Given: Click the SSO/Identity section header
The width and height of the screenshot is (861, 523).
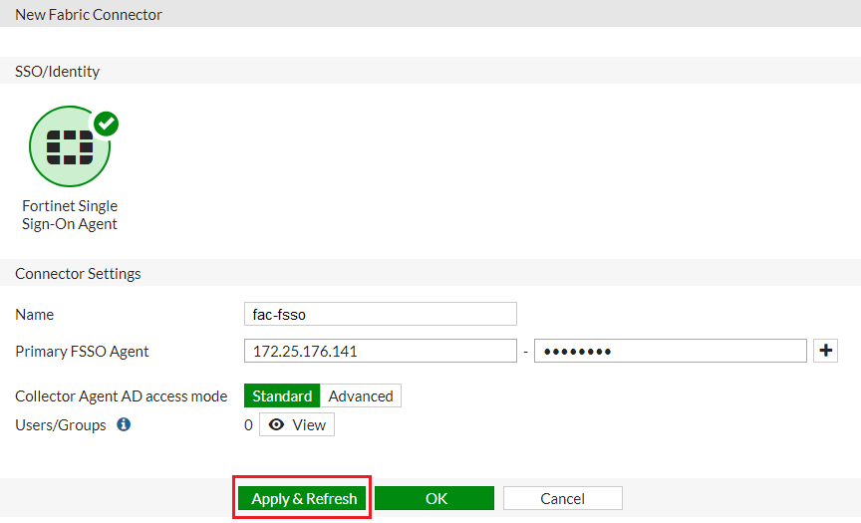Looking at the screenshot, I should click(57, 72).
